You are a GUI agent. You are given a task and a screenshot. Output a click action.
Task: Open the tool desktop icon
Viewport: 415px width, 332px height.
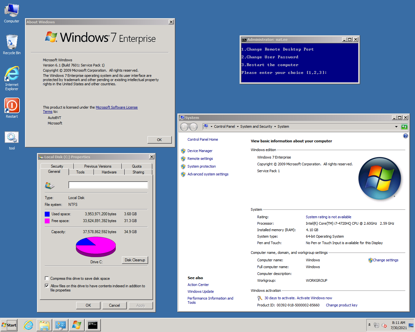coord(12,138)
